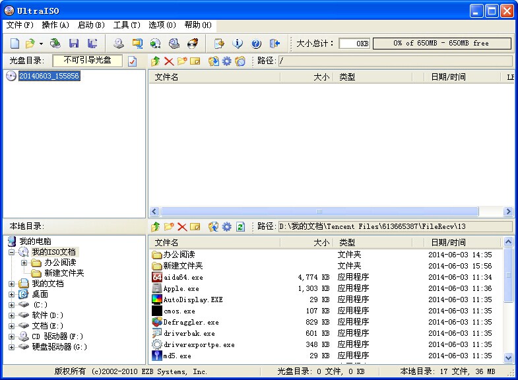
Task: Click the 文件名 header in disc file list
Action: (214, 77)
